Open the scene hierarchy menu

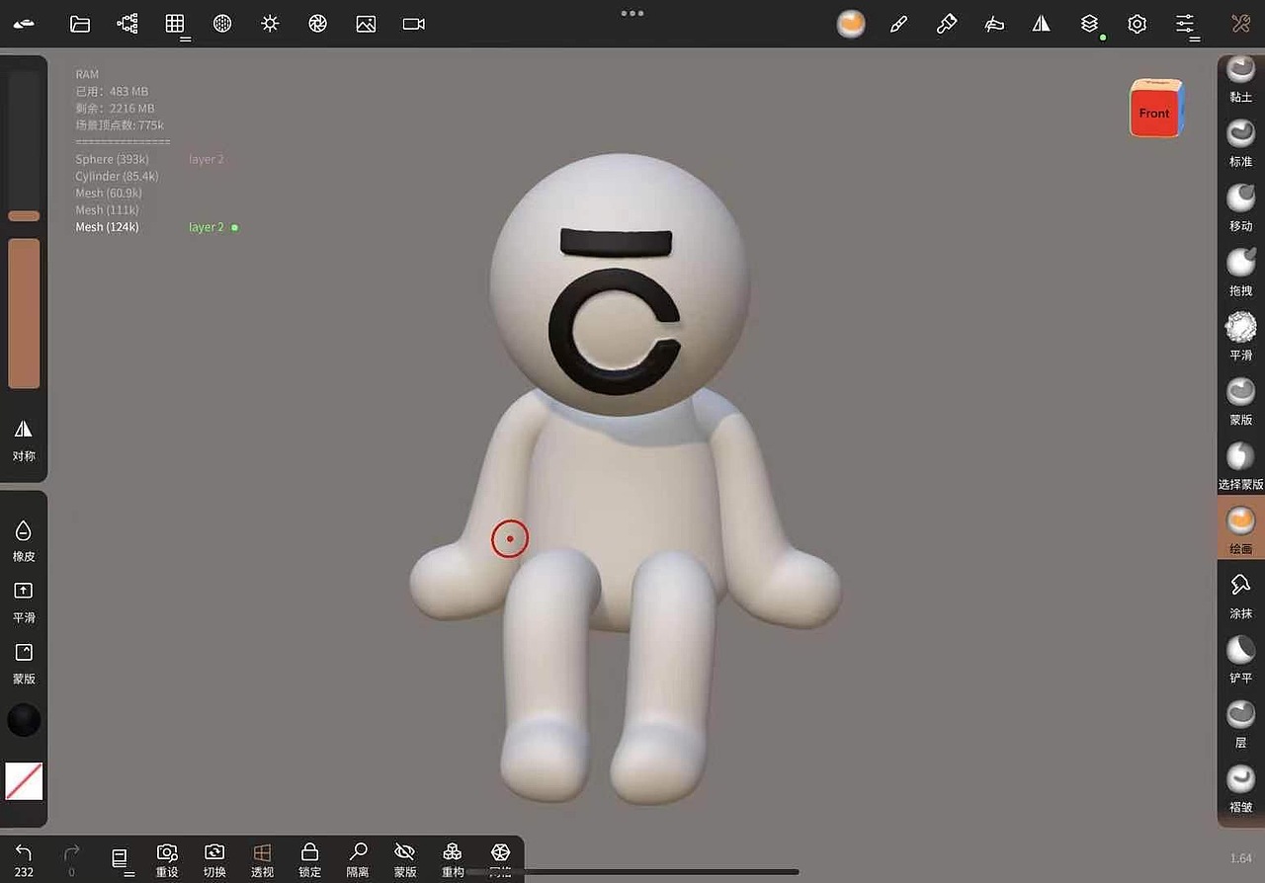coord(127,24)
